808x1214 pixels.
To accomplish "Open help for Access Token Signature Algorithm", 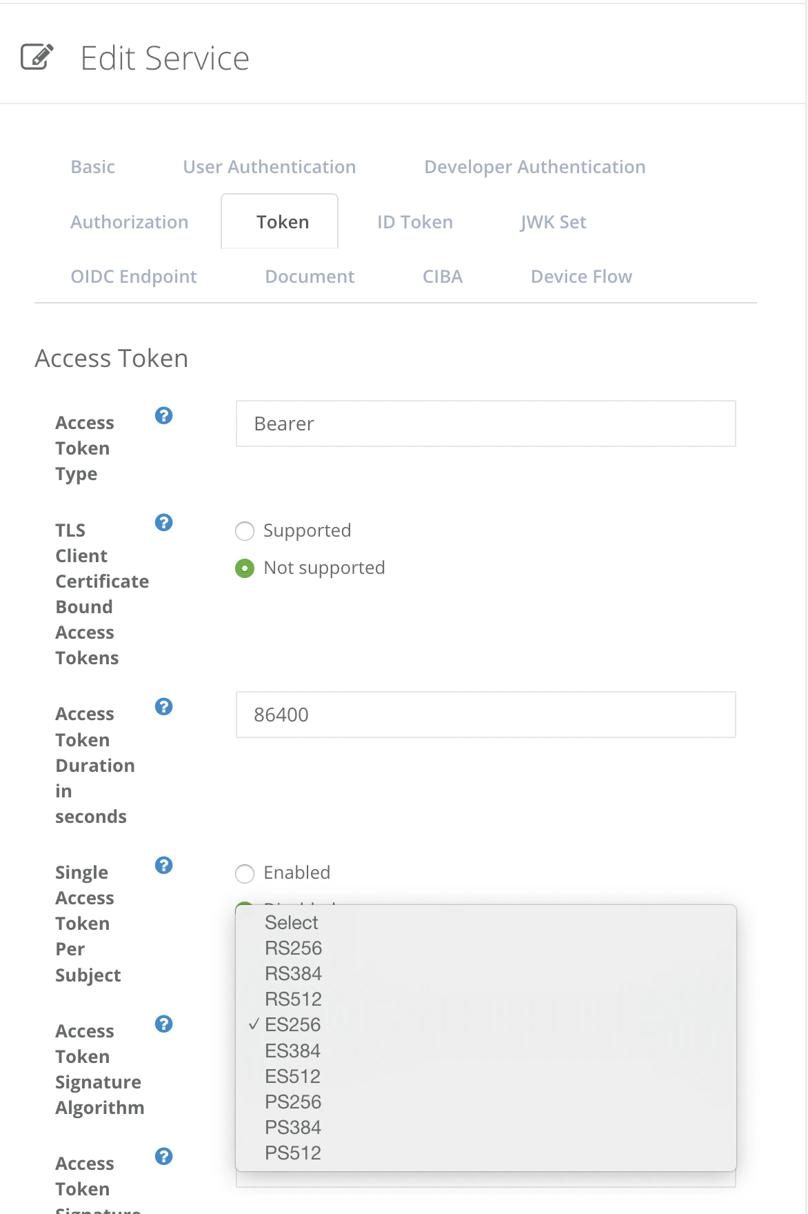I will tap(163, 1024).
